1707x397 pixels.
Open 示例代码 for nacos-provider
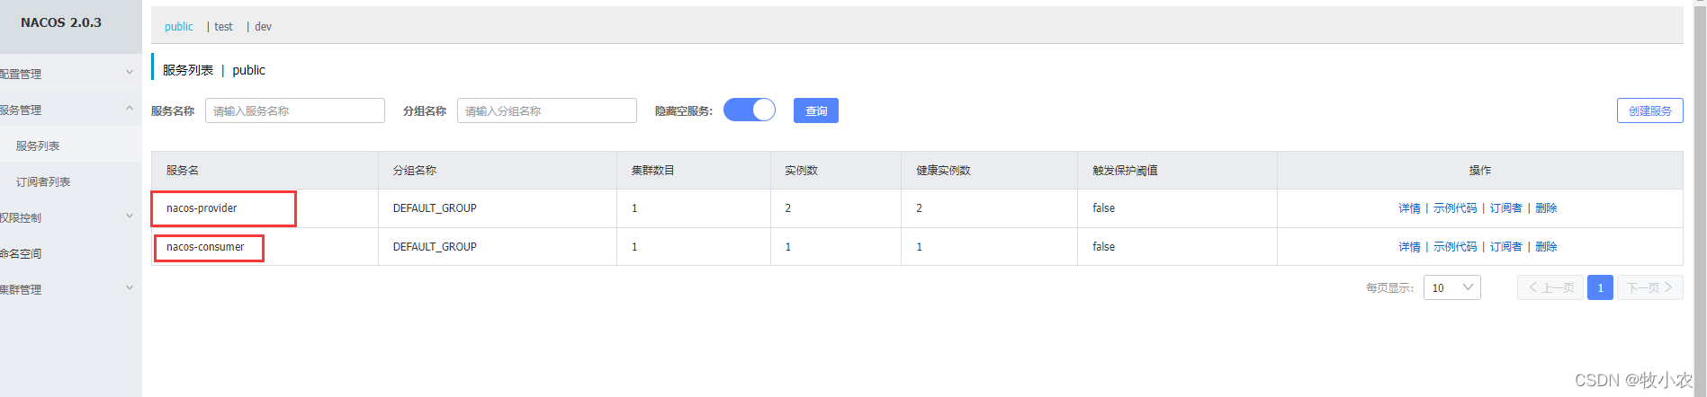1455,208
